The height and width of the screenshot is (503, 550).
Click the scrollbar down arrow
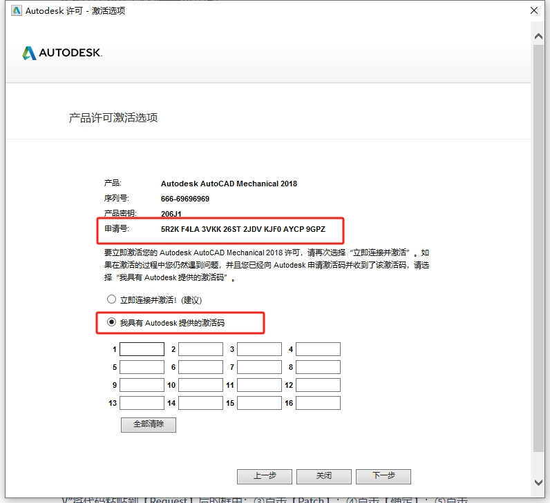click(x=538, y=482)
